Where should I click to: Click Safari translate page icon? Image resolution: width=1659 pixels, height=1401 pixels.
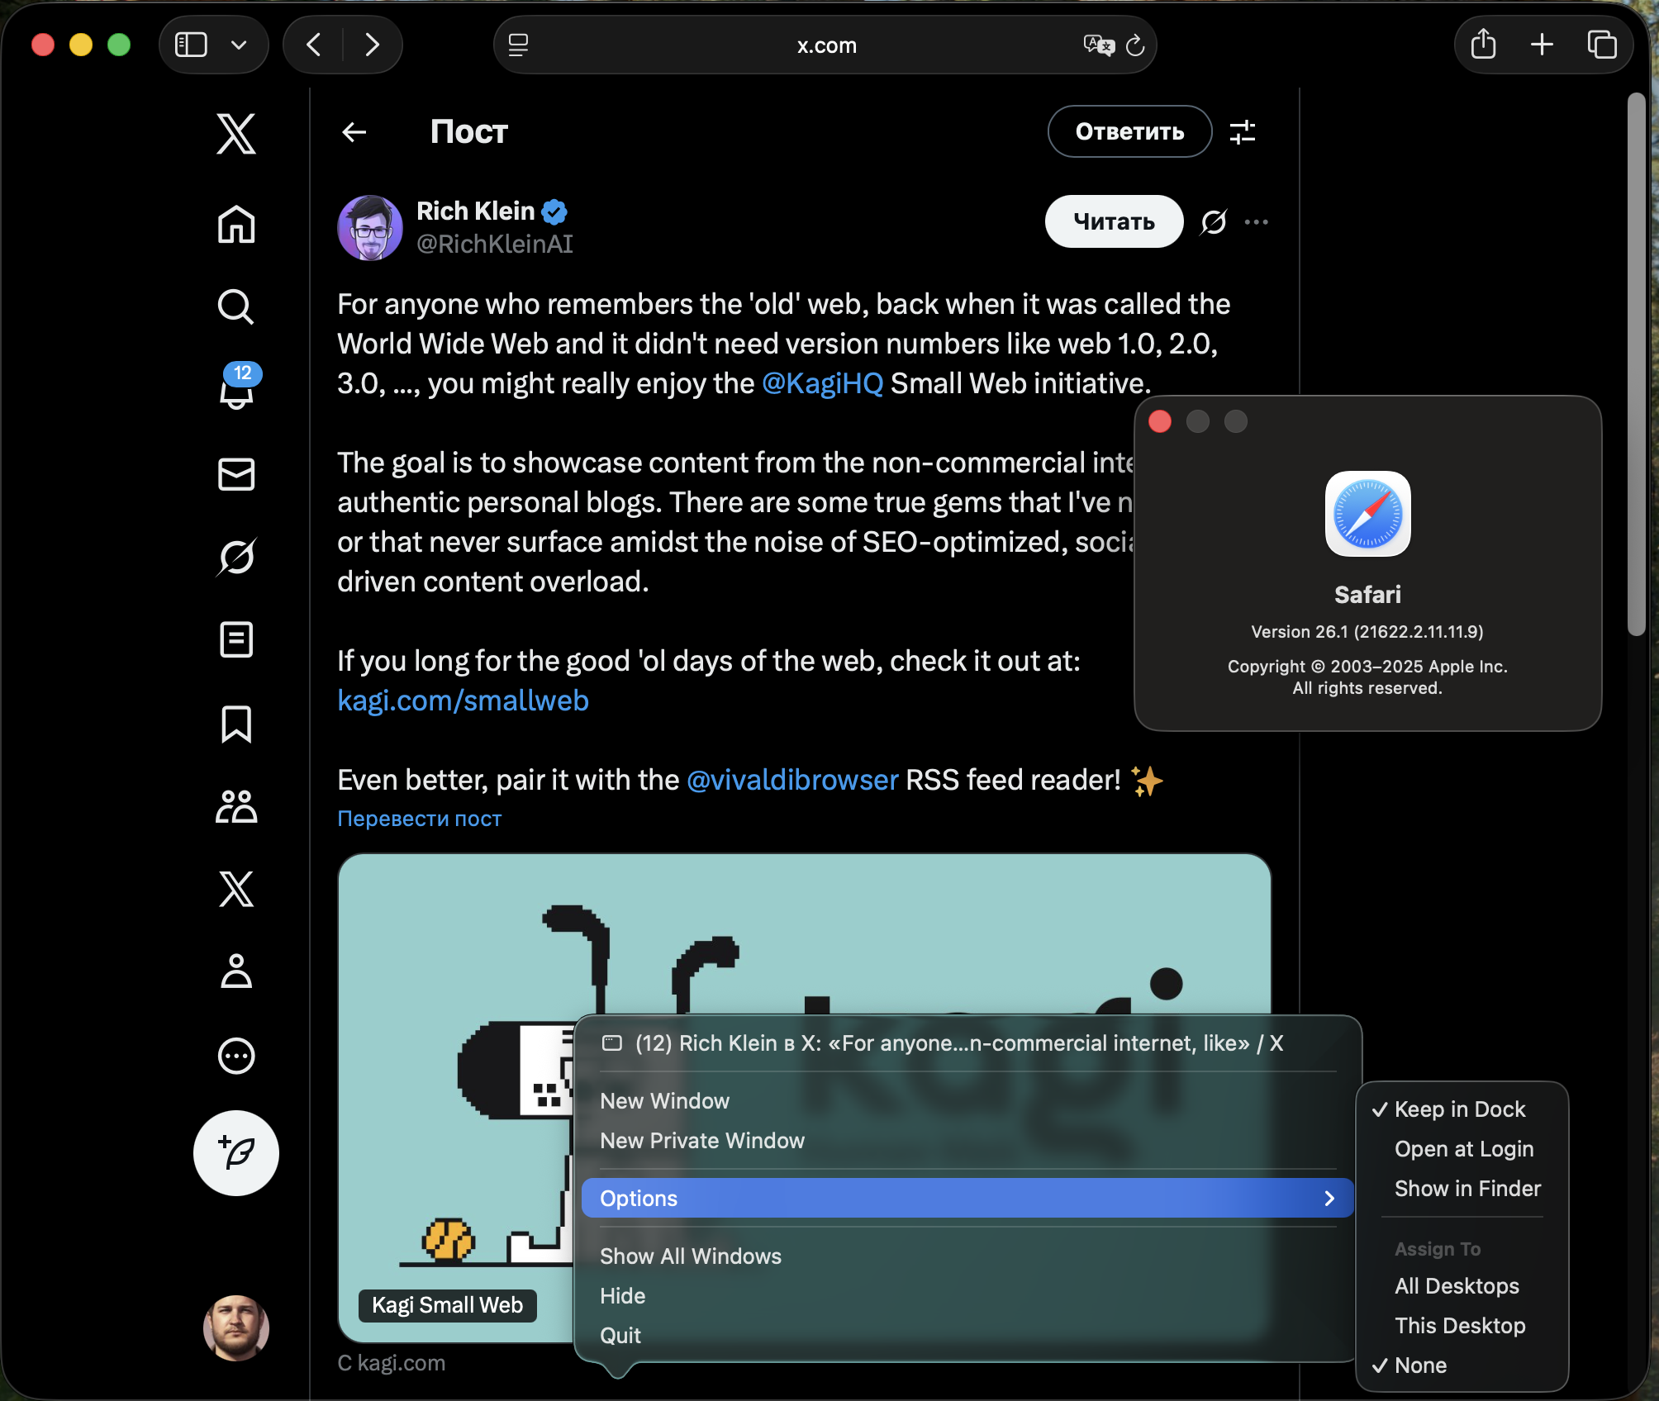tap(1098, 45)
